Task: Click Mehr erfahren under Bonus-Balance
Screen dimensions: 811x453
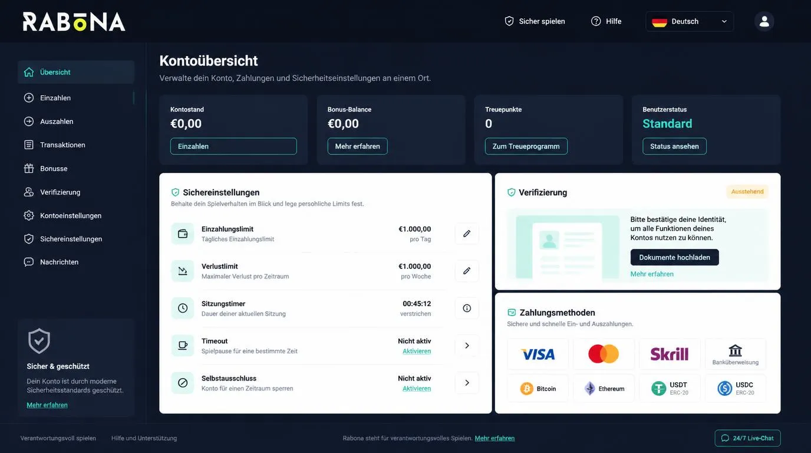Action: 358,146
